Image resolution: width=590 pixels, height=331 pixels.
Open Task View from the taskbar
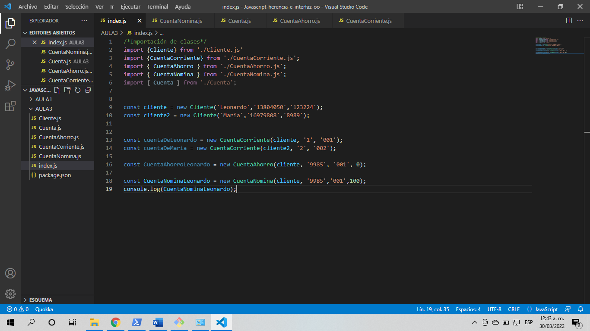pos(73,322)
